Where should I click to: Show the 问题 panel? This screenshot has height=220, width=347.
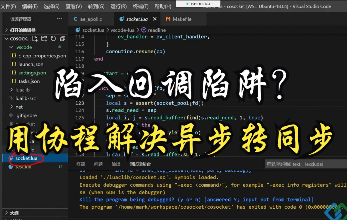click(x=99, y=164)
